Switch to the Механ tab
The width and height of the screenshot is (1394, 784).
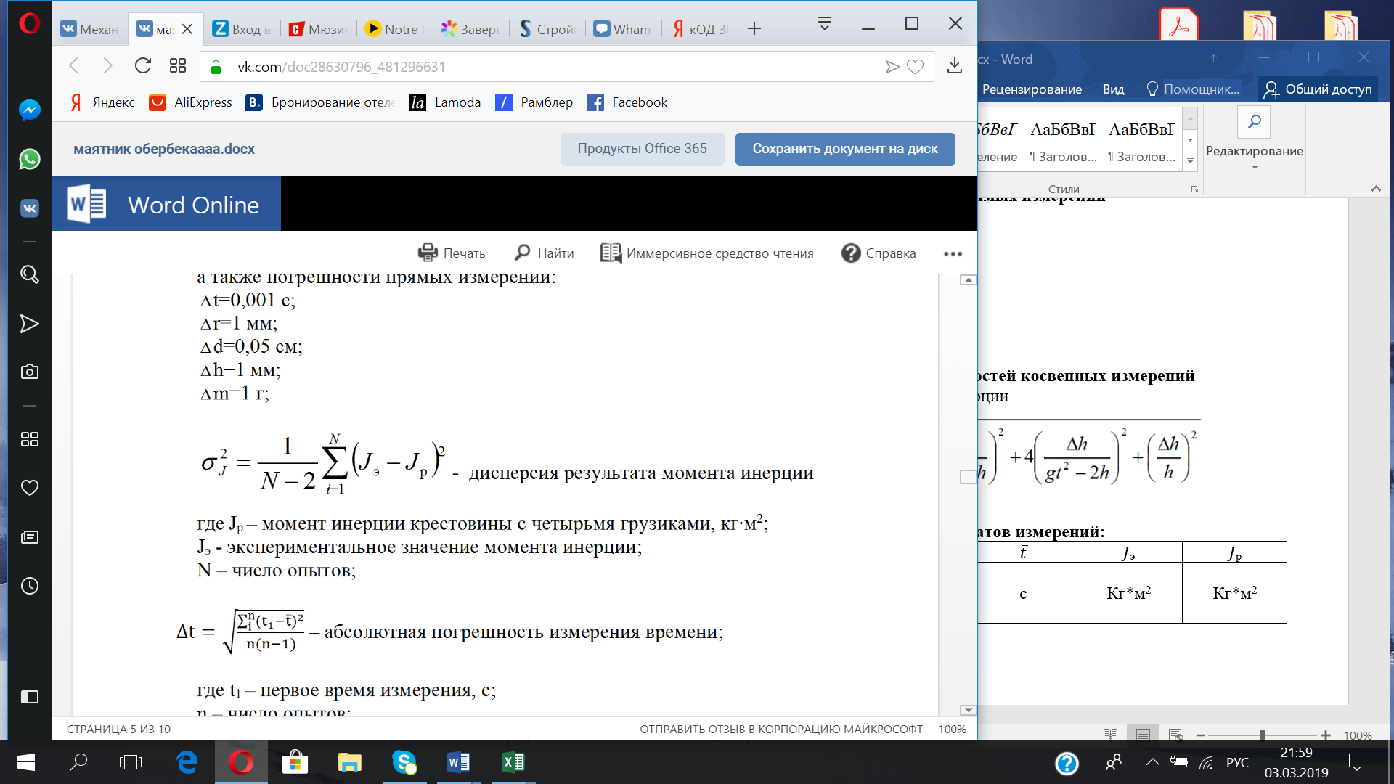click(89, 29)
